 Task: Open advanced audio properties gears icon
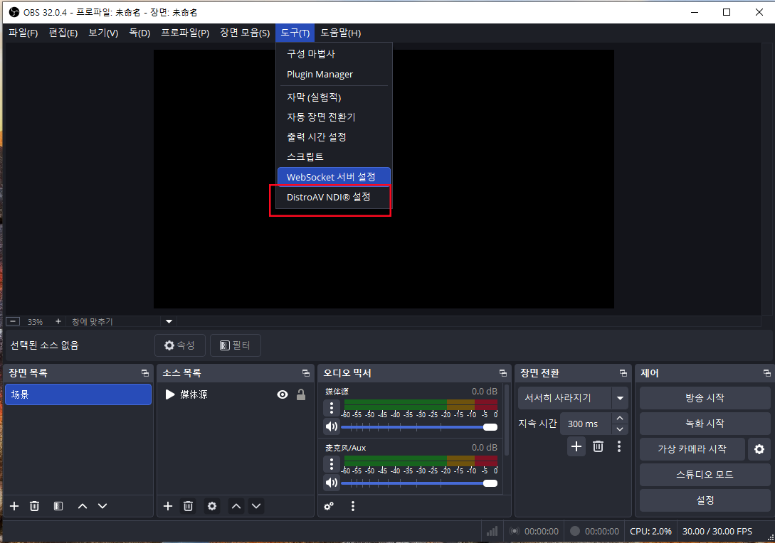point(329,506)
